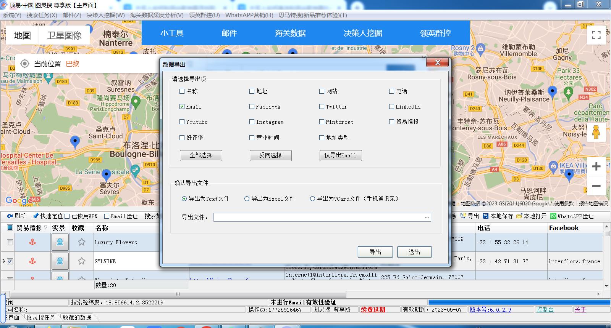Click the 仅导出Email button

(340, 155)
